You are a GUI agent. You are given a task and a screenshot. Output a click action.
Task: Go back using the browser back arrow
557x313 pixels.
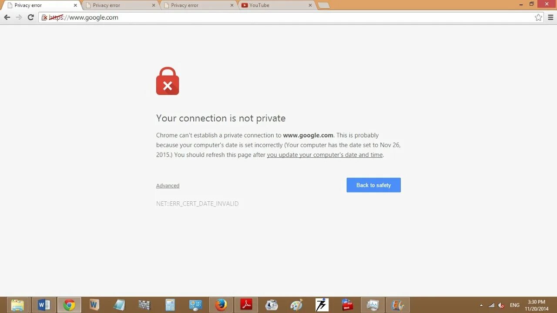click(x=7, y=17)
